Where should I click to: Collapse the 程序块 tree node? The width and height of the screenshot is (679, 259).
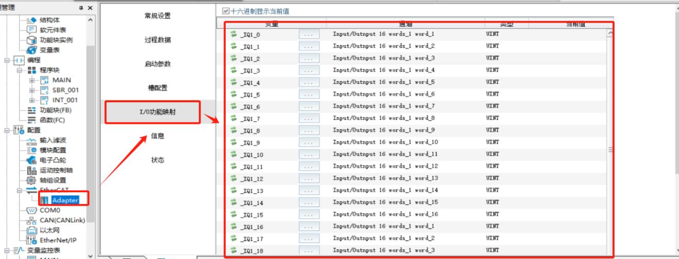click(20, 70)
